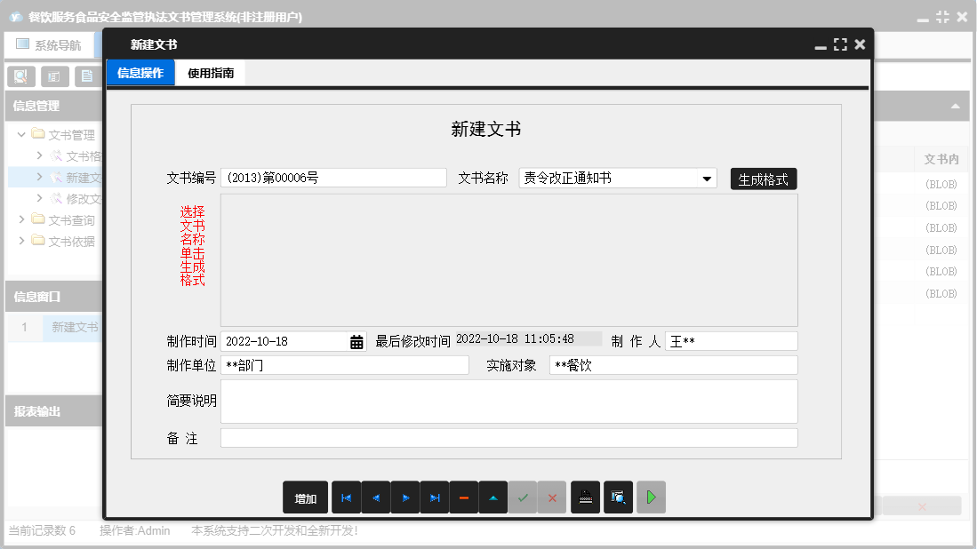
Task: Switch to the 使用指南 tab
Action: tap(212, 73)
